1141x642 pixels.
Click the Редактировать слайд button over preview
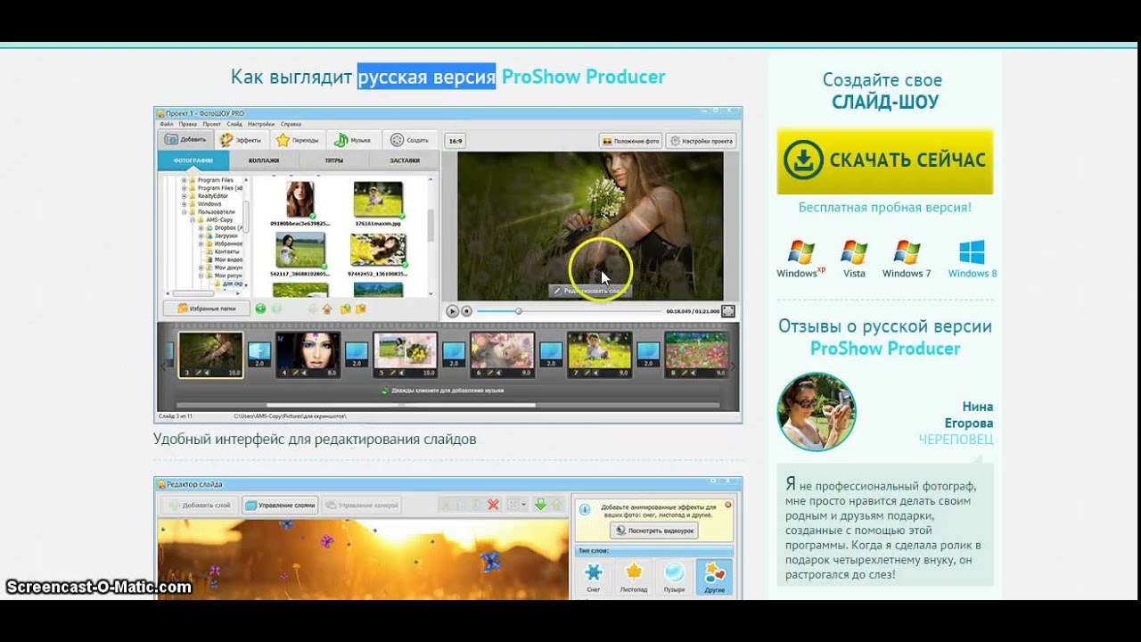[x=592, y=291]
